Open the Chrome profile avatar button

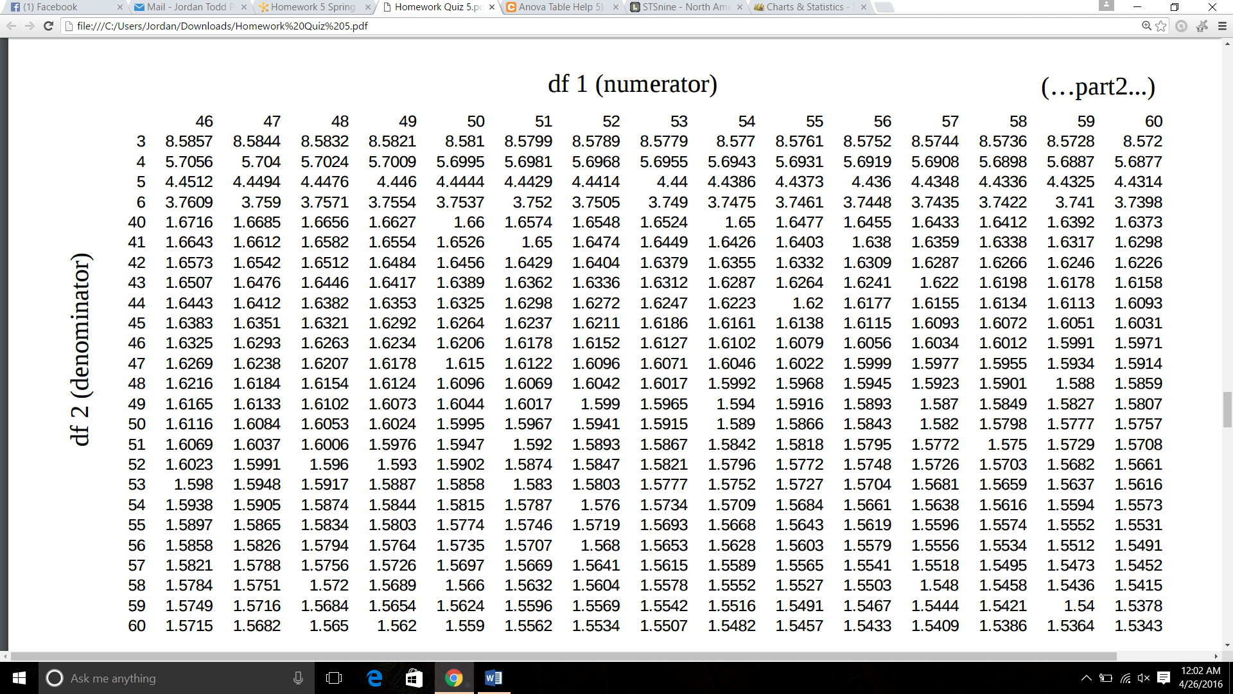(1106, 6)
